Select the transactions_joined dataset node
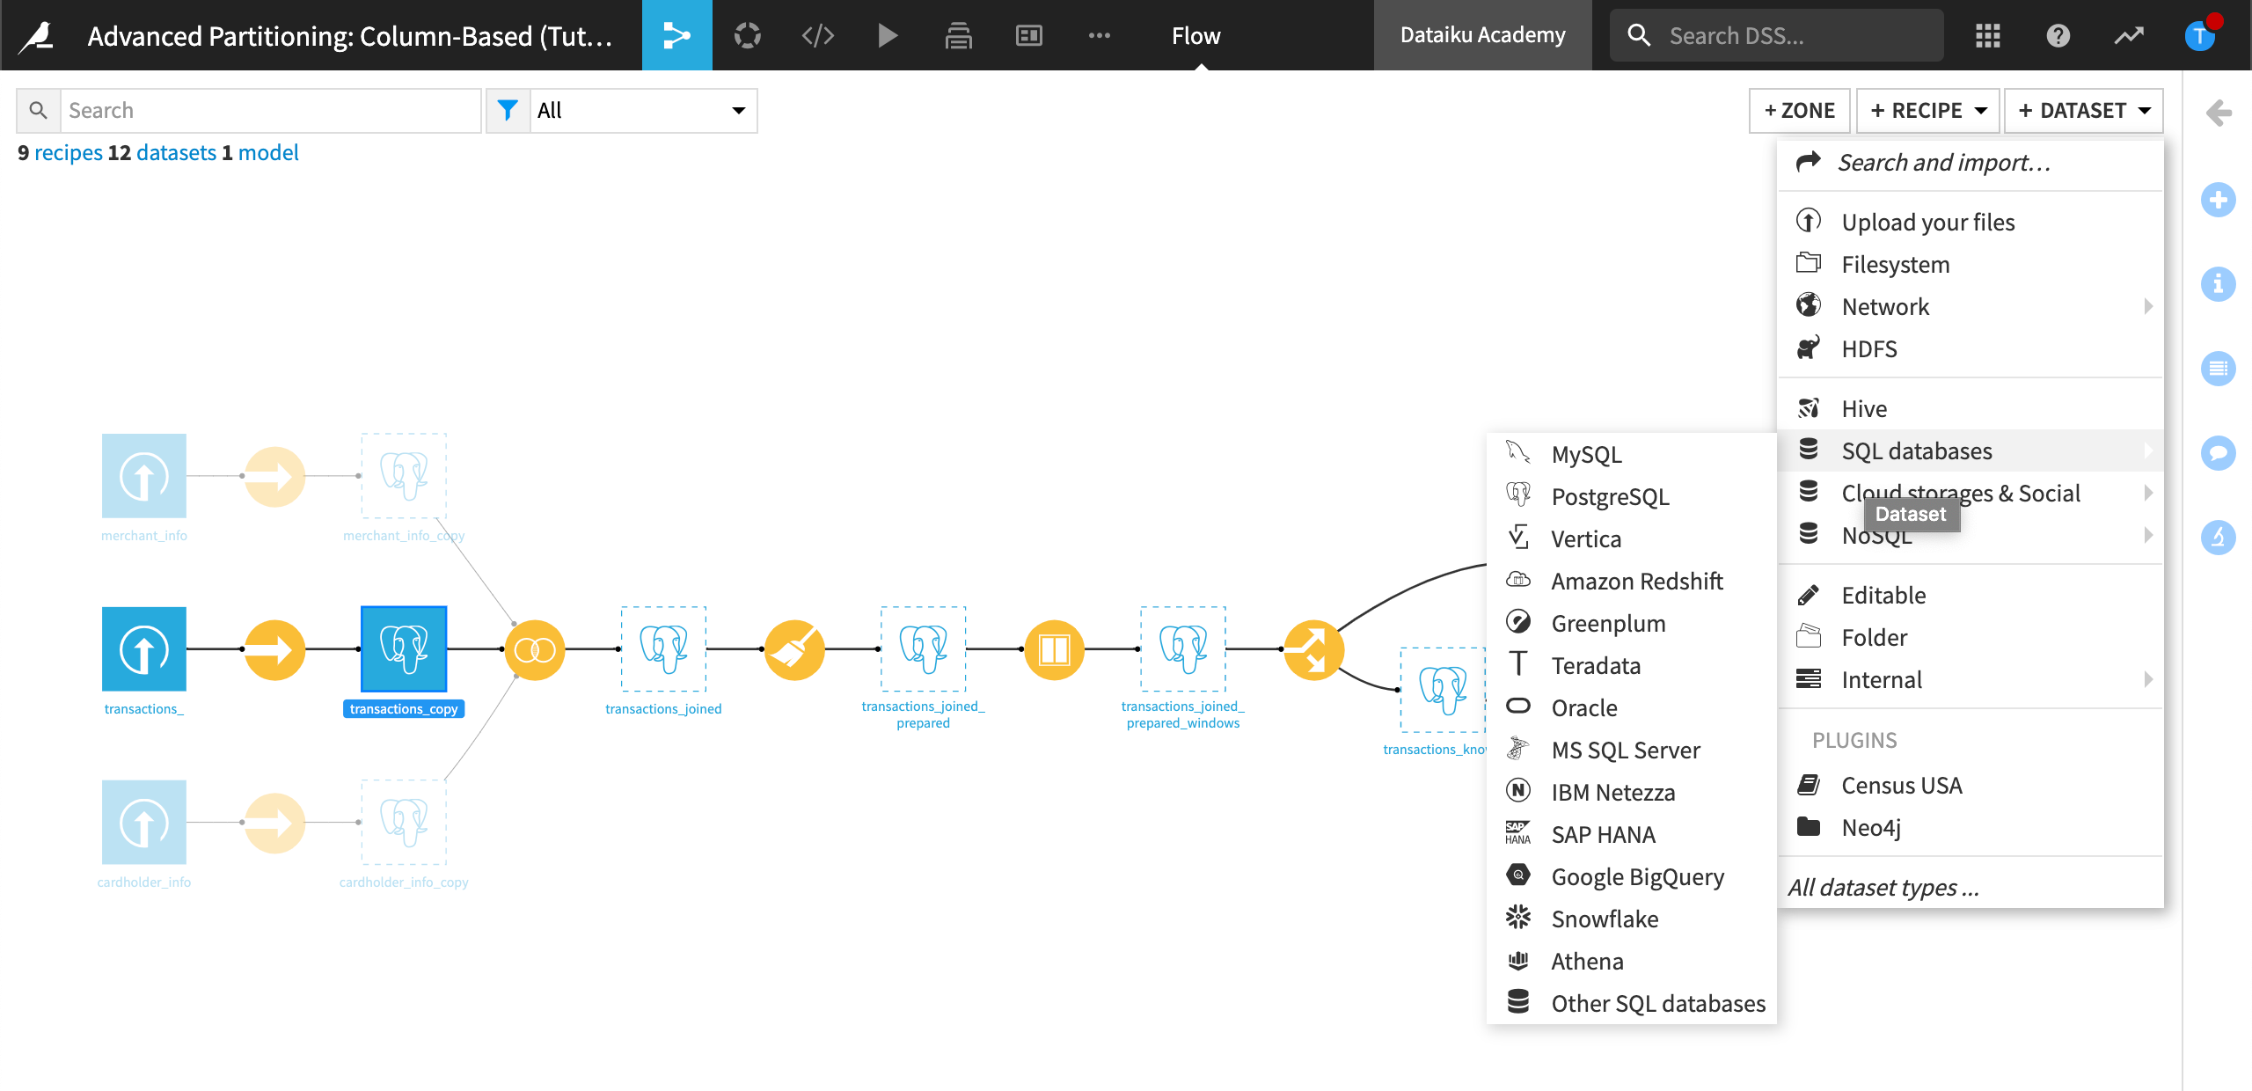This screenshot has width=2252, height=1091. click(663, 649)
